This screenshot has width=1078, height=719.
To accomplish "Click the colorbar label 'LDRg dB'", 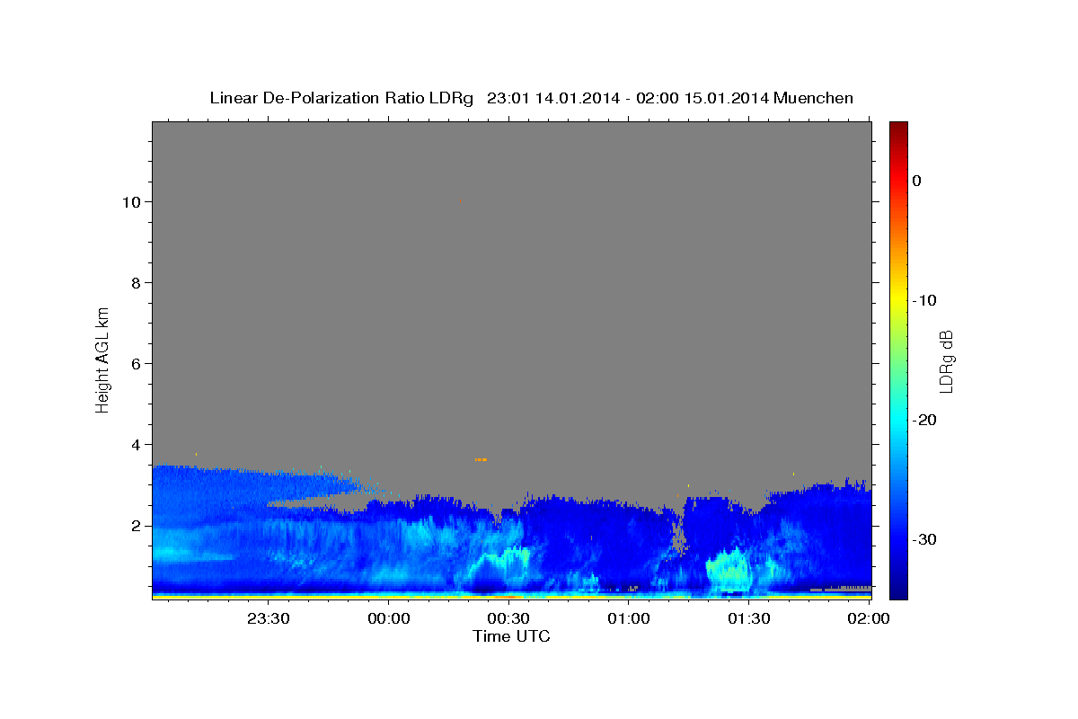I will coord(946,361).
